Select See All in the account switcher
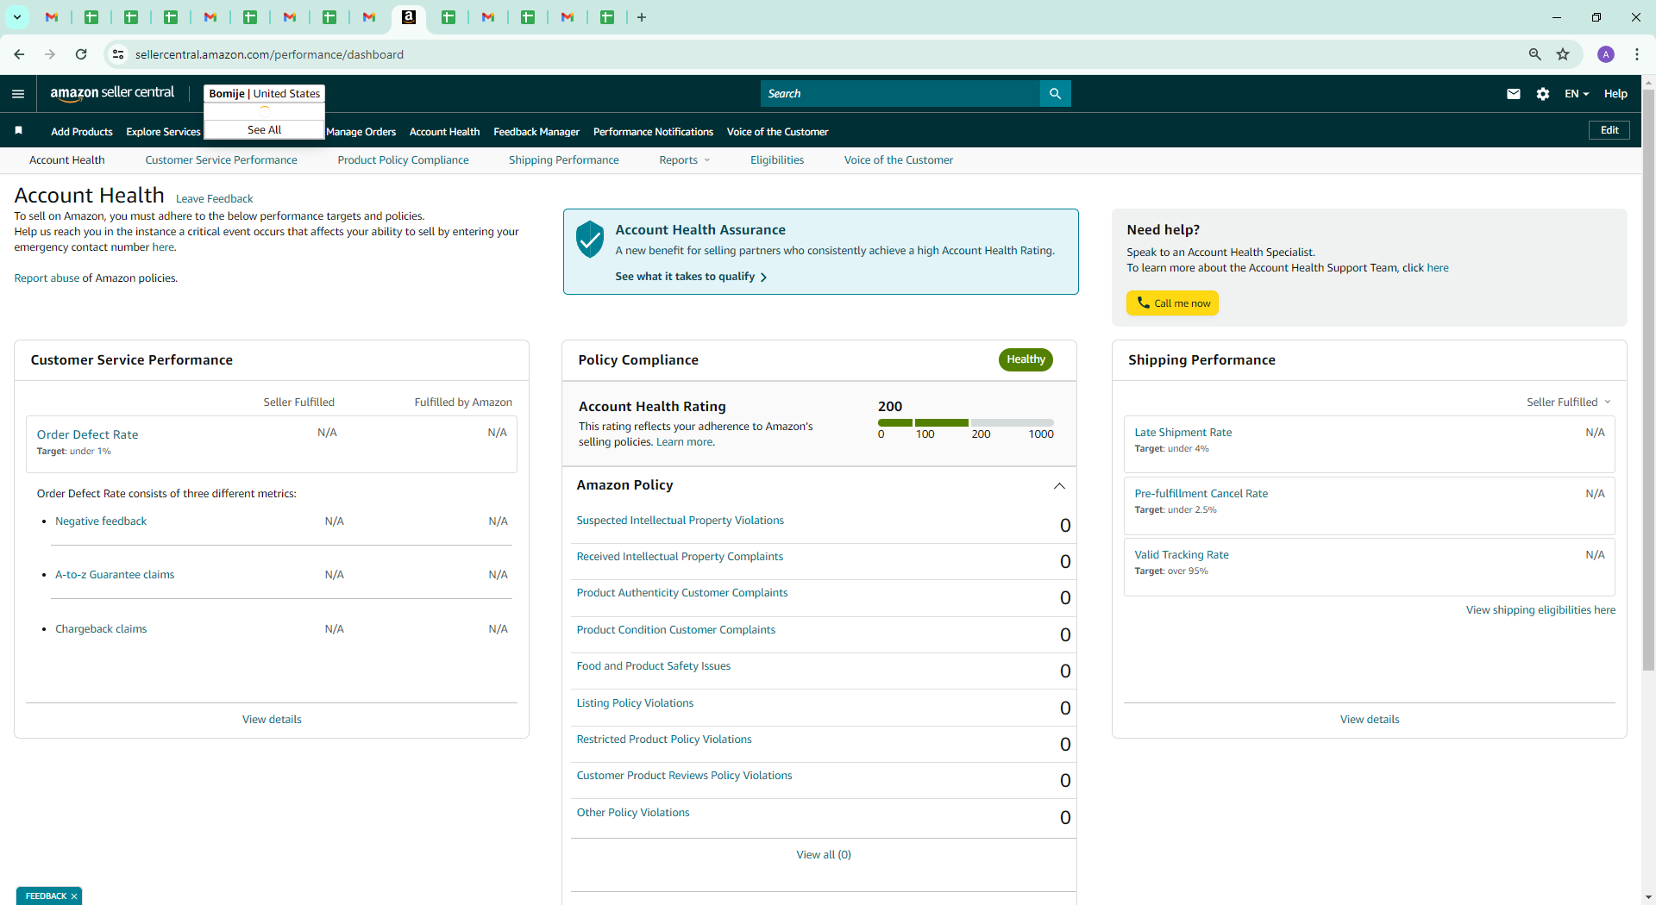The width and height of the screenshot is (1656, 905). (x=264, y=130)
